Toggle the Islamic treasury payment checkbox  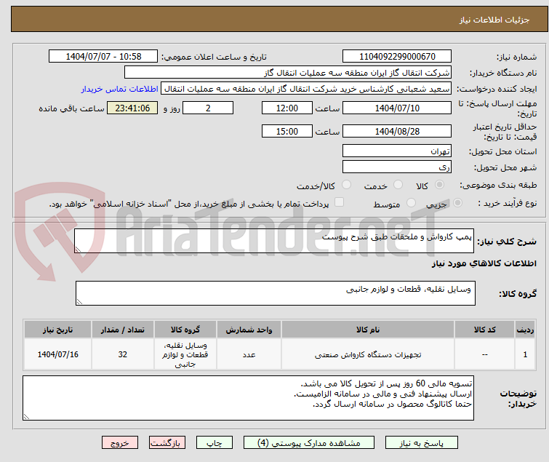(x=339, y=202)
